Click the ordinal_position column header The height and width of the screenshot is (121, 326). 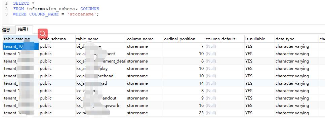click(179, 39)
